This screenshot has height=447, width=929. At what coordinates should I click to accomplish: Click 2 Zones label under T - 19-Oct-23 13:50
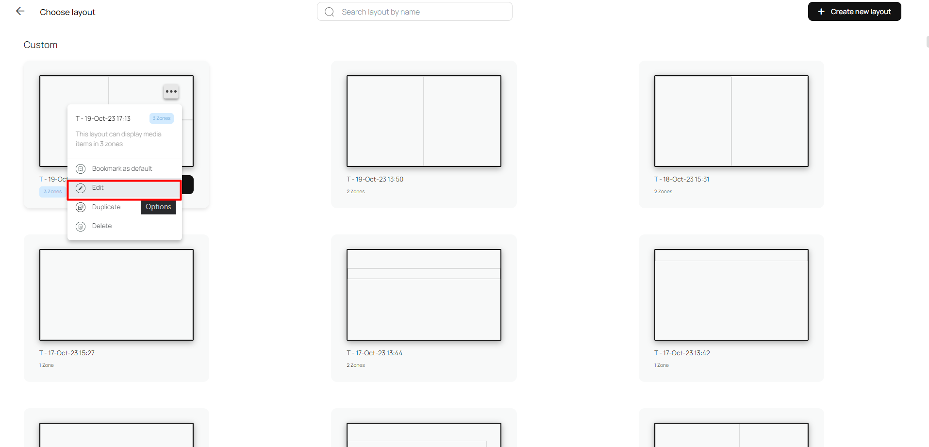click(x=356, y=192)
